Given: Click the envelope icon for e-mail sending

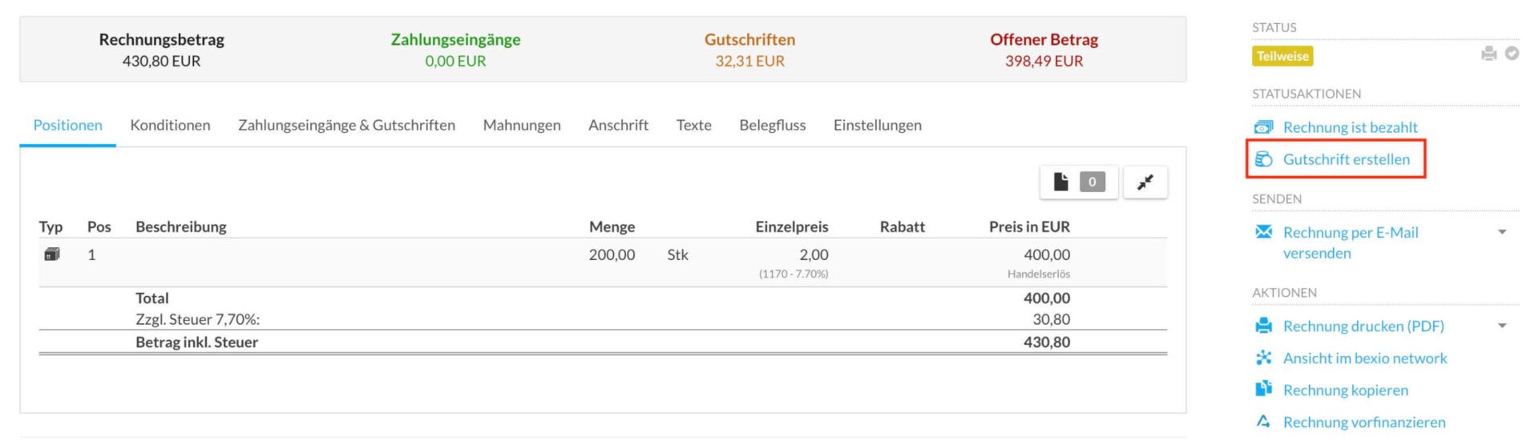Looking at the screenshot, I should click(1263, 232).
